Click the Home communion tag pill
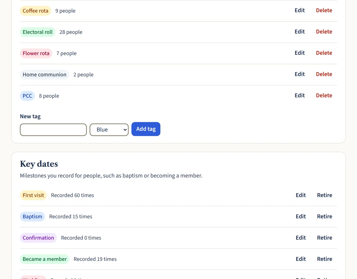The height and width of the screenshot is (279, 357). [45, 75]
